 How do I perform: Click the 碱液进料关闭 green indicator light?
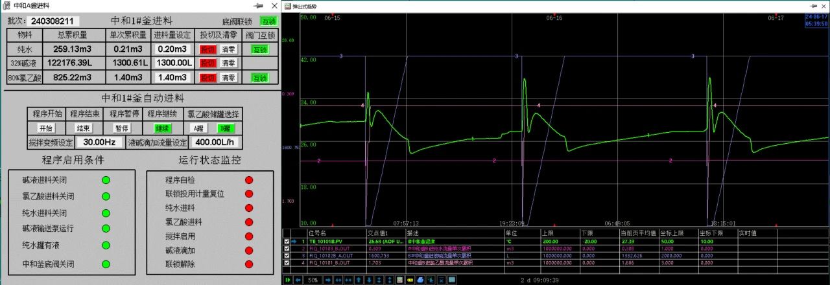[106, 179]
